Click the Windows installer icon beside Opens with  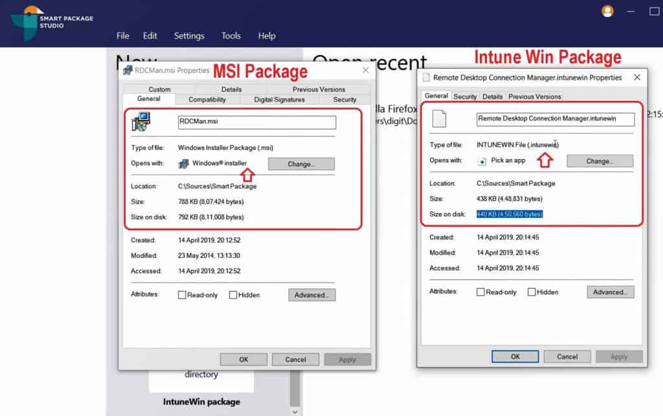pyautogui.click(x=183, y=164)
